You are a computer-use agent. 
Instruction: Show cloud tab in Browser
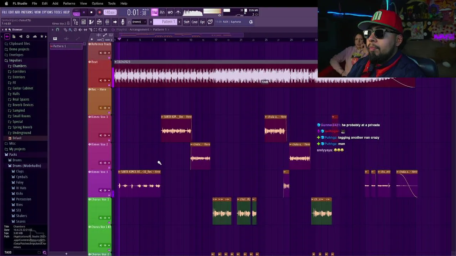point(35,36)
